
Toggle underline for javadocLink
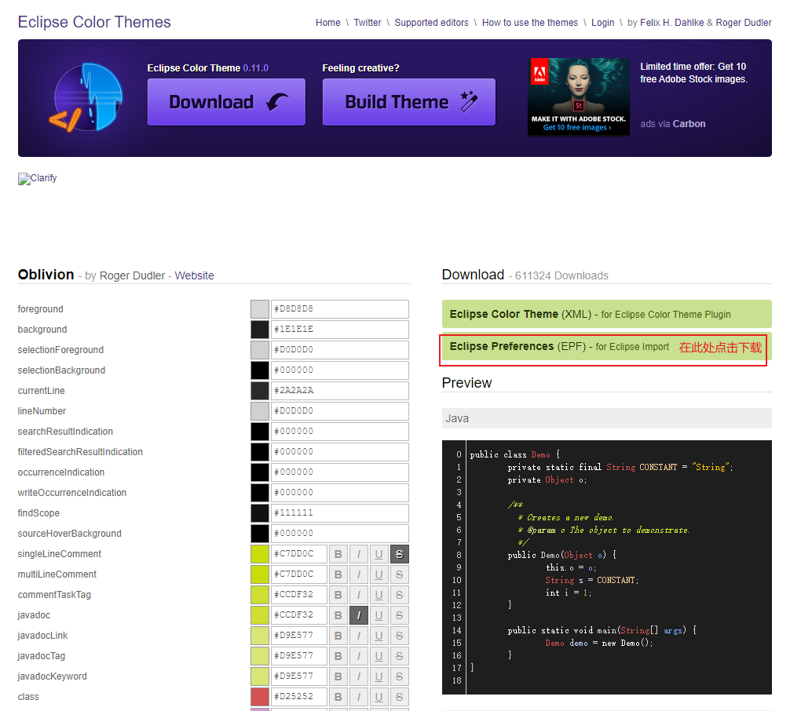click(379, 636)
